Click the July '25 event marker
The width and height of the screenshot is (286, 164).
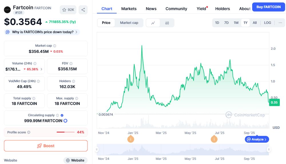click(x=214, y=139)
